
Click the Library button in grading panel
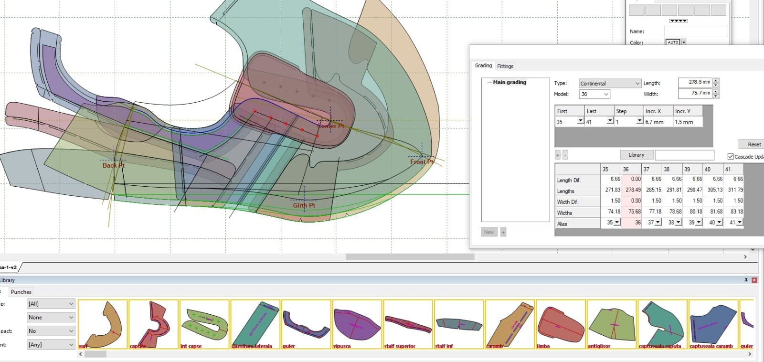[636, 155]
